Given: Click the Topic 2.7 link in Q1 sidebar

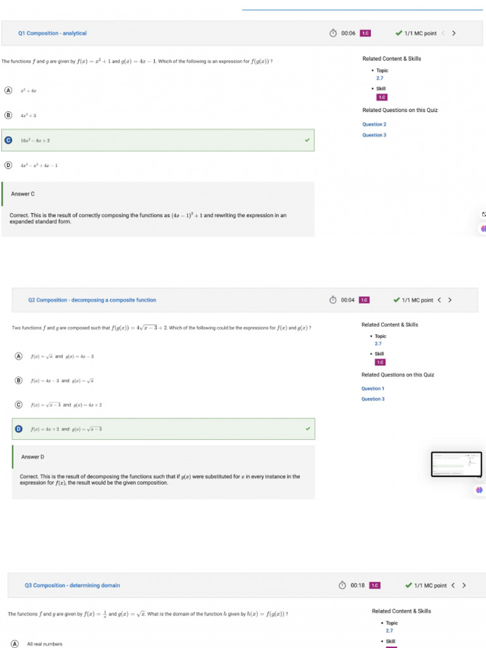Looking at the screenshot, I should click(x=379, y=78).
